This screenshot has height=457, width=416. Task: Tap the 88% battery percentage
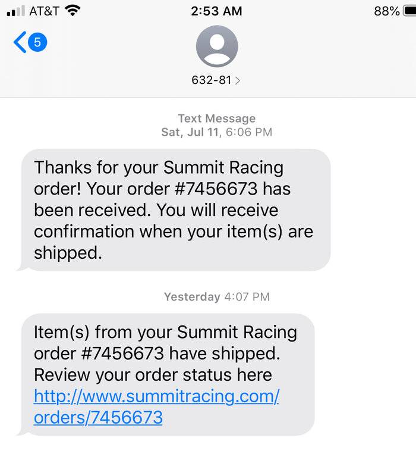pos(387,11)
